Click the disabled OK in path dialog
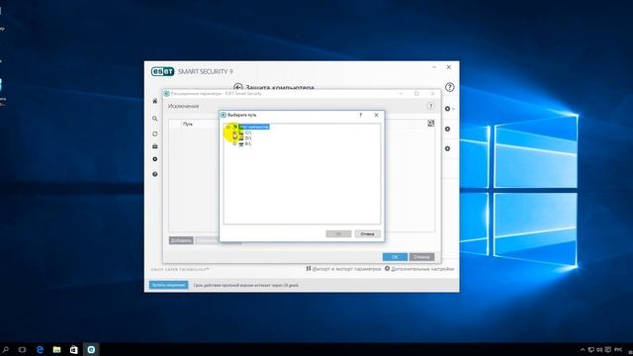This screenshot has height=356, width=633. (338, 233)
